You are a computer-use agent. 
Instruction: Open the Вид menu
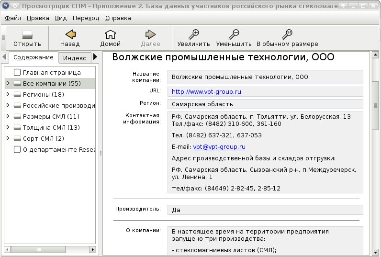(x=61, y=18)
